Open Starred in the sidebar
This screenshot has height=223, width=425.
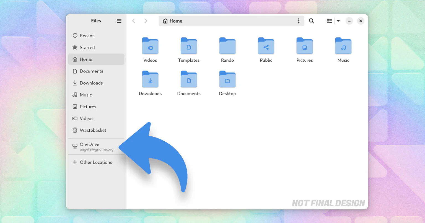(x=96, y=48)
